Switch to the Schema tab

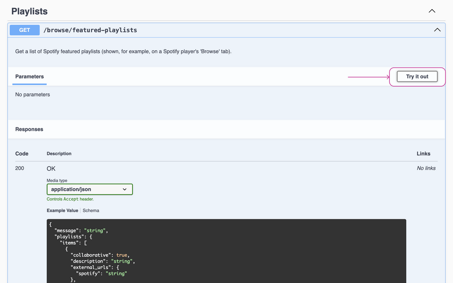point(91,210)
